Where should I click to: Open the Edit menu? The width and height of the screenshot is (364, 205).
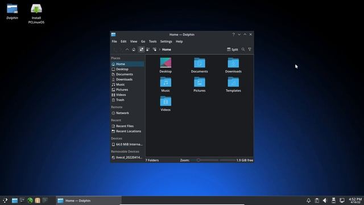(x=123, y=42)
